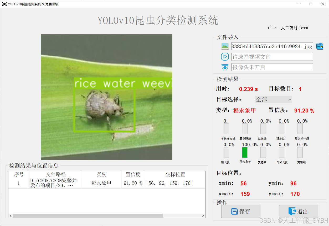Click the 请选择视频文件 field
The width and height of the screenshot is (329, 226).
pyautogui.click(x=272, y=57)
